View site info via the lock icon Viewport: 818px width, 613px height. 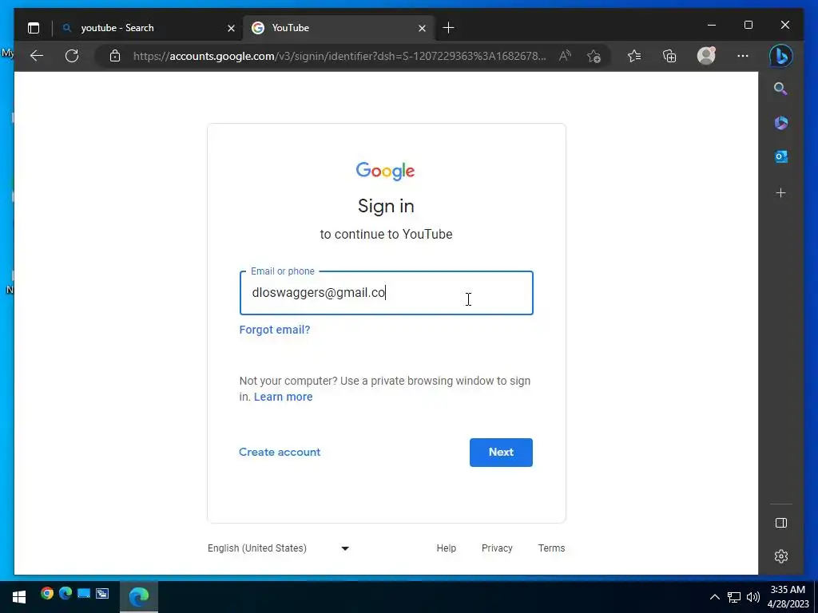click(115, 56)
